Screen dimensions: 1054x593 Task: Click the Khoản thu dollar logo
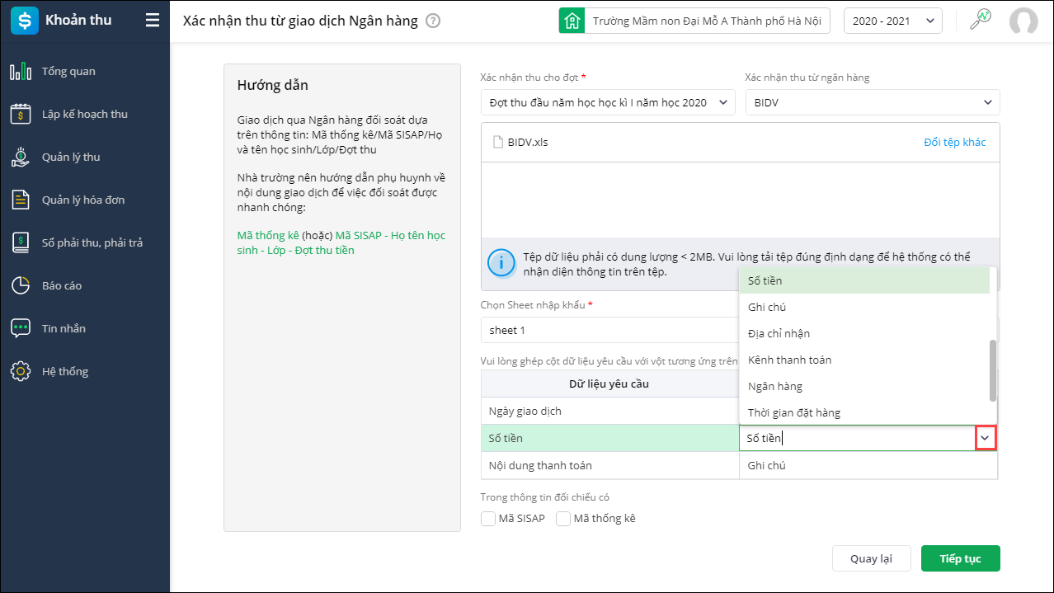coord(24,21)
